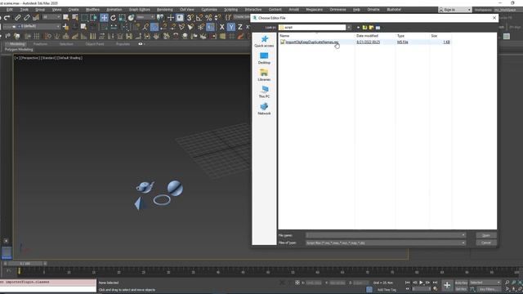Switch to the Freeform ribbon tab
This screenshot has height=294, width=523.
40,44
